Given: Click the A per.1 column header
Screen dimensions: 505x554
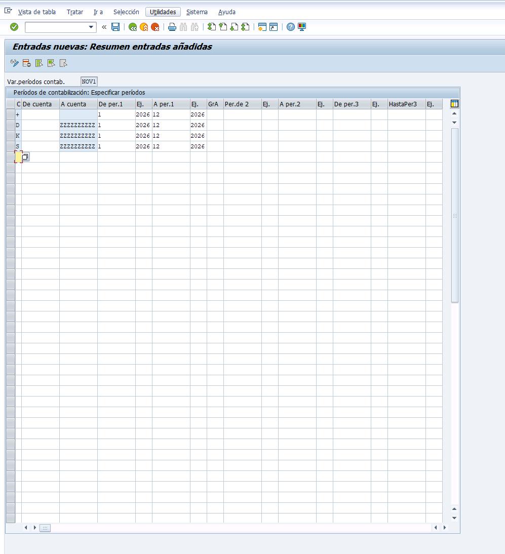Looking at the screenshot, I should click(x=171, y=104).
